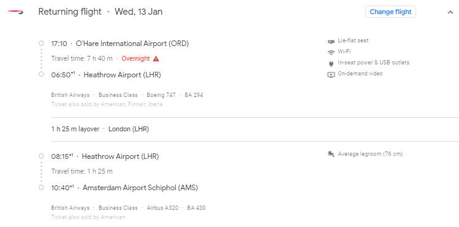The width and height of the screenshot is (459, 227).
Task: Click the average legroom seat icon
Action: pos(331,154)
